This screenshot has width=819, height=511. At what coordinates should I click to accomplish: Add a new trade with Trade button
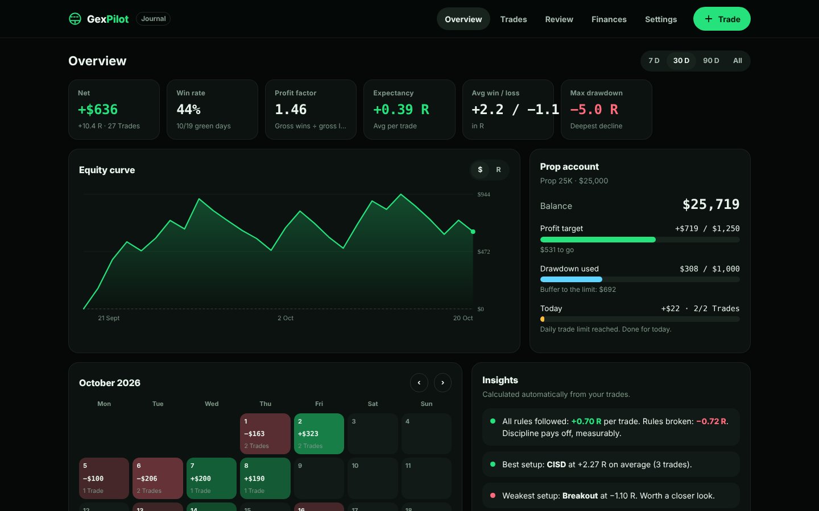coord(722,19)
